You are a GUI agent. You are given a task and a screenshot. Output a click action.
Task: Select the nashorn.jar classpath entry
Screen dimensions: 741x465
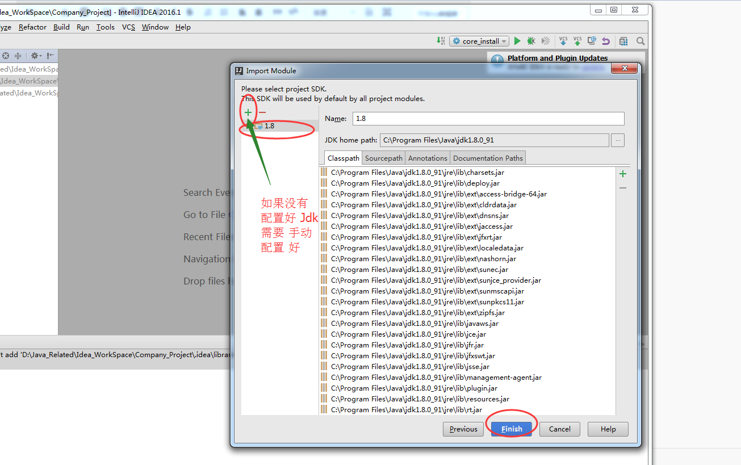[x=468, y=258]
